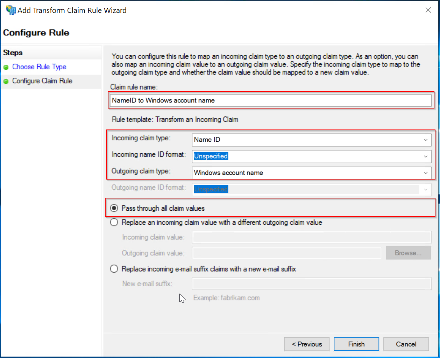Click Finish to save the claim rule
This screenshot has height=358, width=440.
356,344
